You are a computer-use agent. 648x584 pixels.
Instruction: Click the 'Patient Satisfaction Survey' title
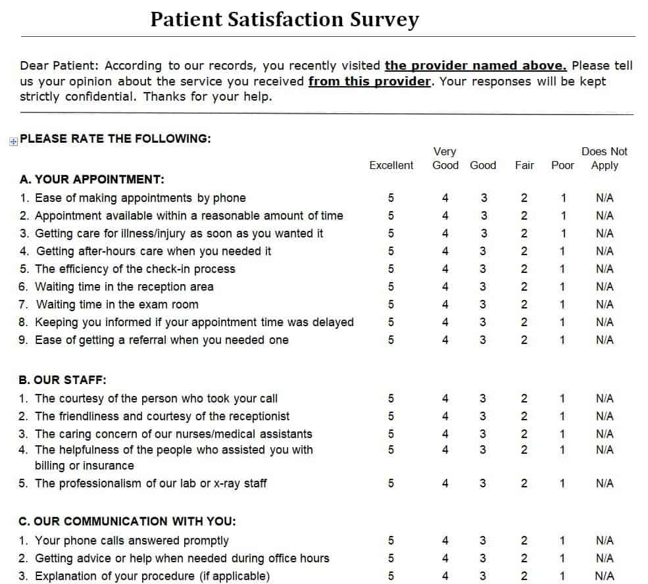pos(284,19)
